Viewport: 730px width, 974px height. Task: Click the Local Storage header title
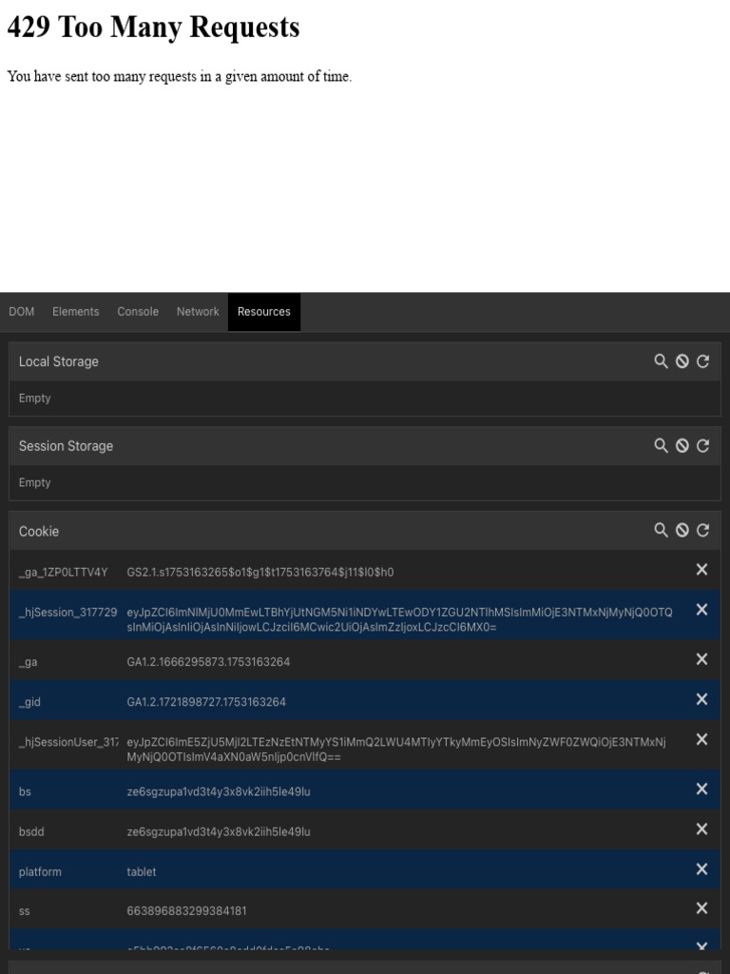(x=58, y=361)
